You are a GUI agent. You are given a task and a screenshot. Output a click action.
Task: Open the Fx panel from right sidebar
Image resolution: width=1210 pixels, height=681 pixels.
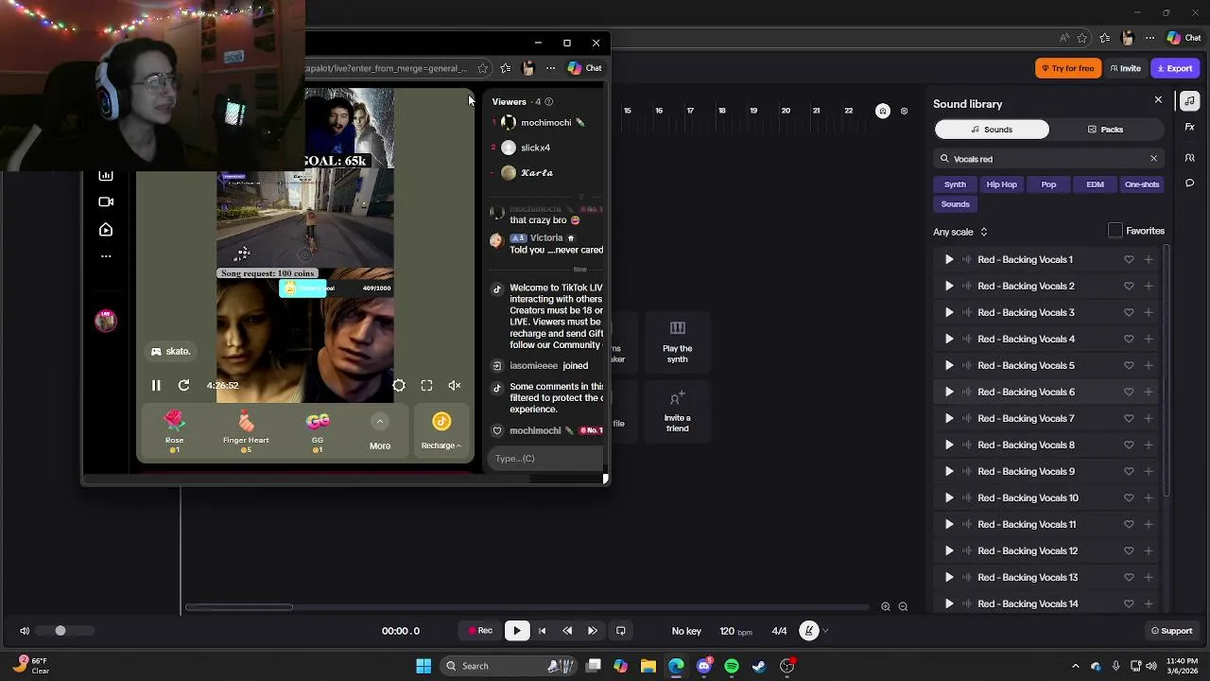pyautogui.click(x=1190, y=128)
